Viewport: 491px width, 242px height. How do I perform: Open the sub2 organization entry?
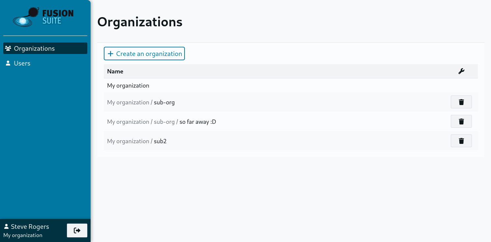(x=160, y=141)
